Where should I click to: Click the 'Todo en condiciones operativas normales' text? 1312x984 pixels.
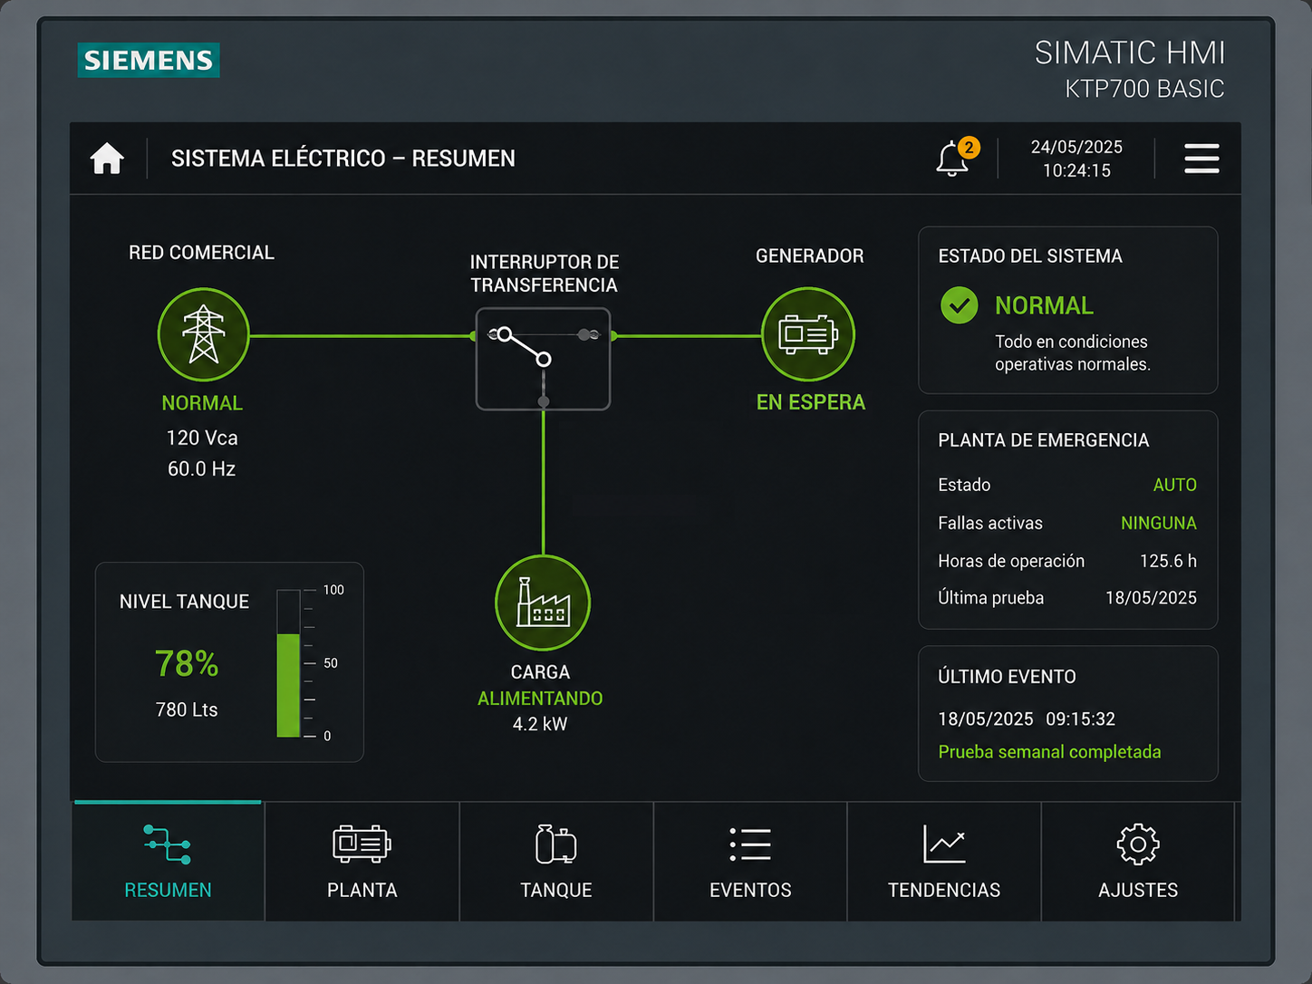[1073, 353]
